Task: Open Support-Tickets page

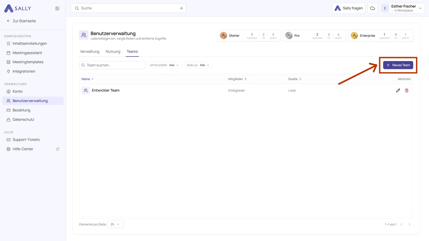Action: [x=33, y=140]
